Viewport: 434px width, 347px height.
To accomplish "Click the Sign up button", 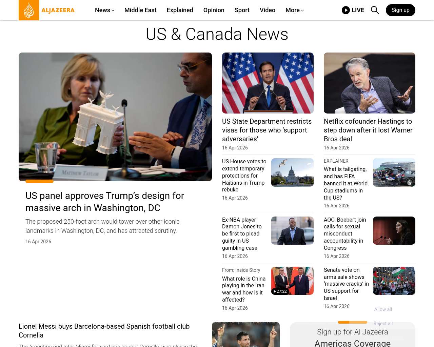I will tap(400, 10).
